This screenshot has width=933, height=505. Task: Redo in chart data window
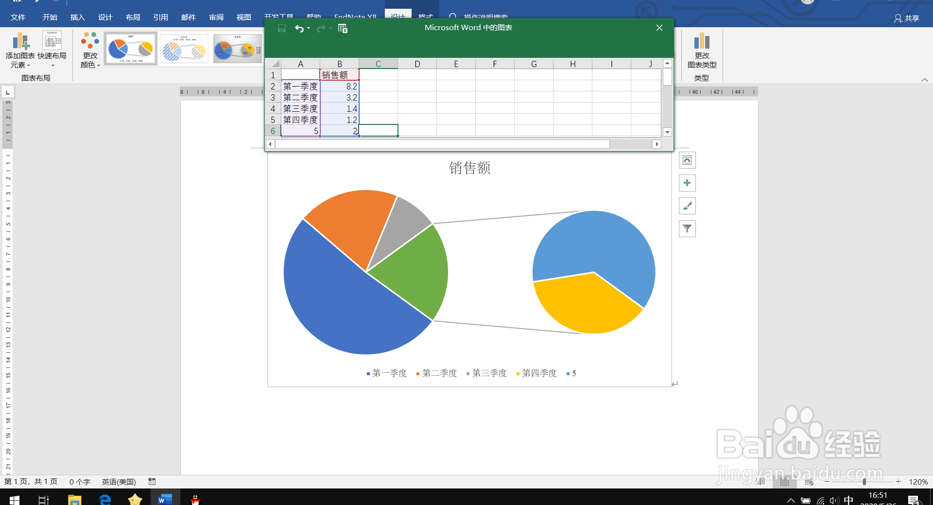321,28
